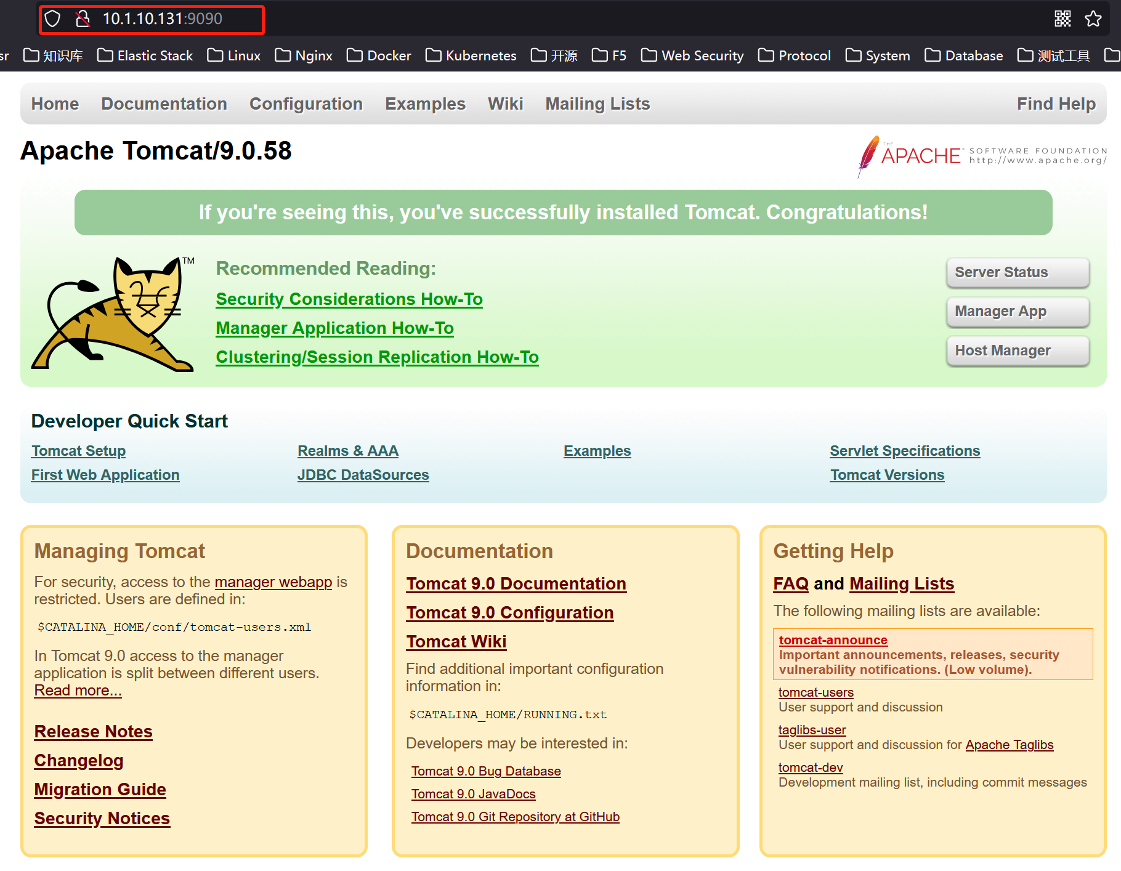Click the insecure connection padlock icon
This screenshot has width=1121, height=871.
83,19
